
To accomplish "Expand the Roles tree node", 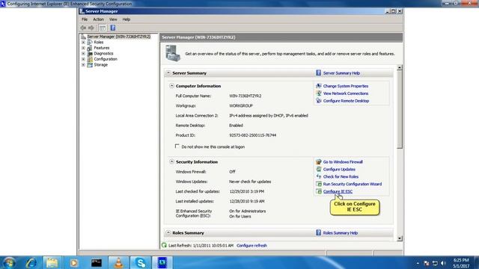I will (83, 42).
